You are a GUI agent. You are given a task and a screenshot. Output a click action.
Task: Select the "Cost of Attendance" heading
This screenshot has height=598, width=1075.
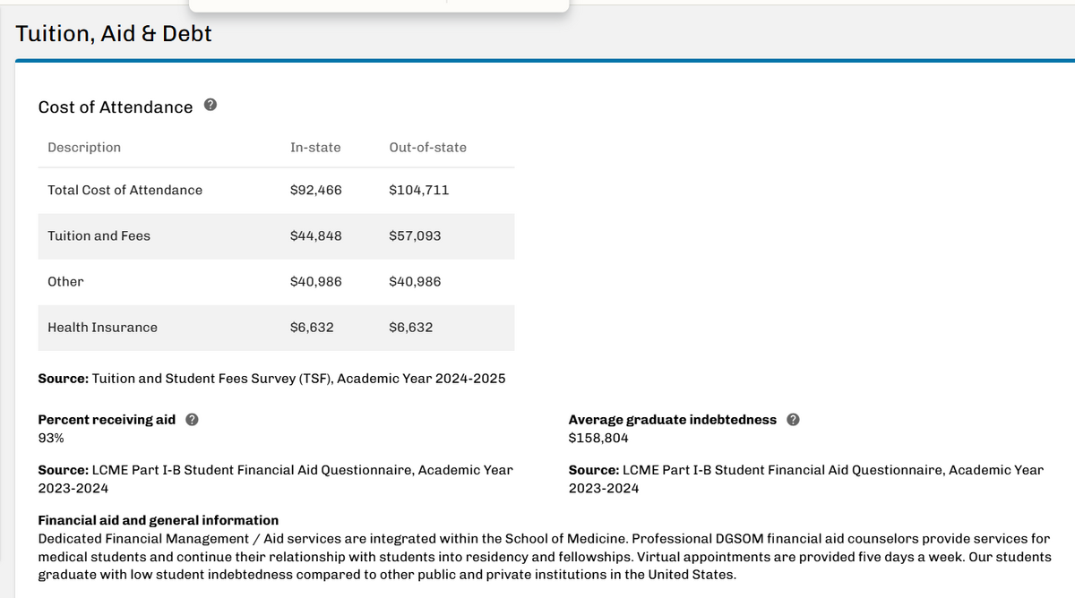pyautogui.click(x=116, y=107)
